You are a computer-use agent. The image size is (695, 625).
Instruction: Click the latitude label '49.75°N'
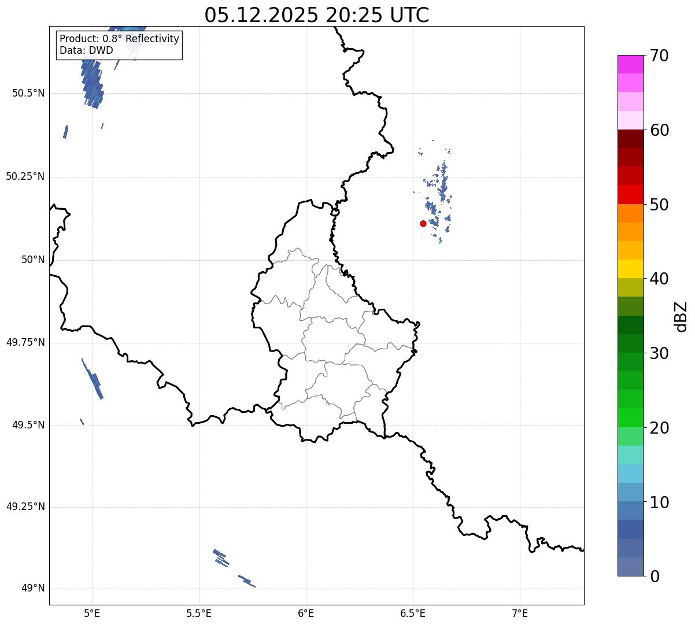[25, 343]
